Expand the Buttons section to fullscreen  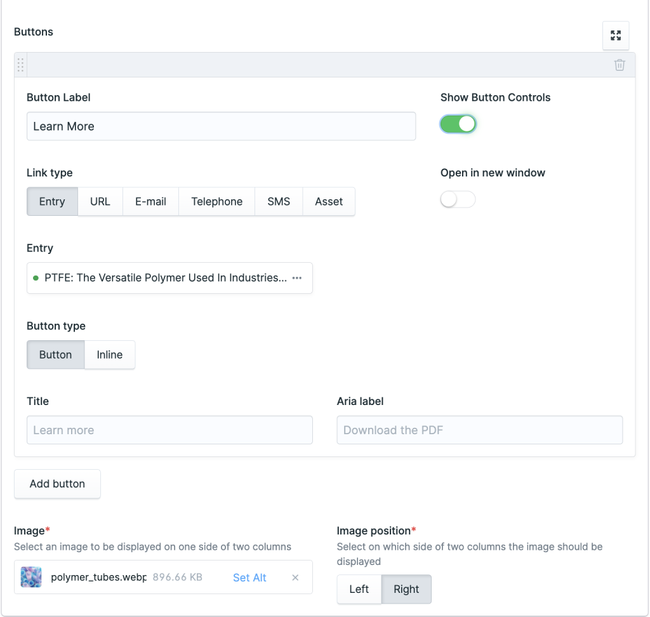pyautogui.click(x=615, y=35)
